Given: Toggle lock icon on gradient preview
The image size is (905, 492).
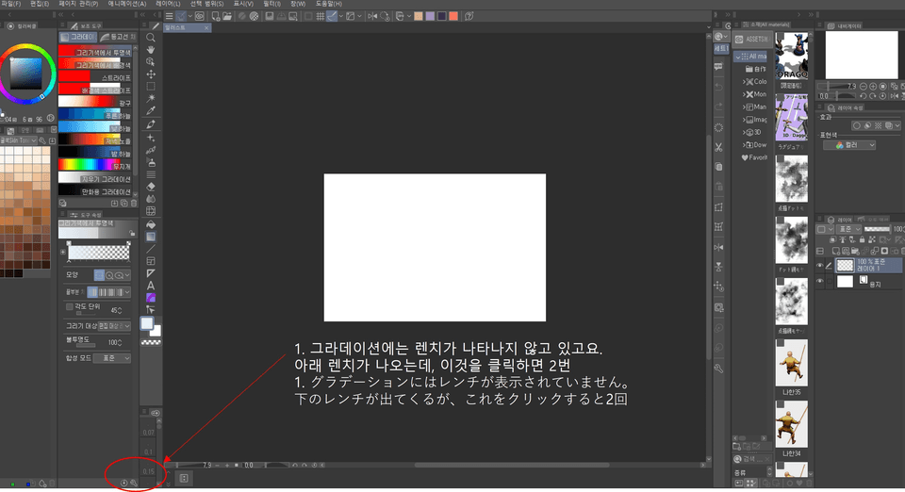Looking at the screenshot, I should [132, 234].
